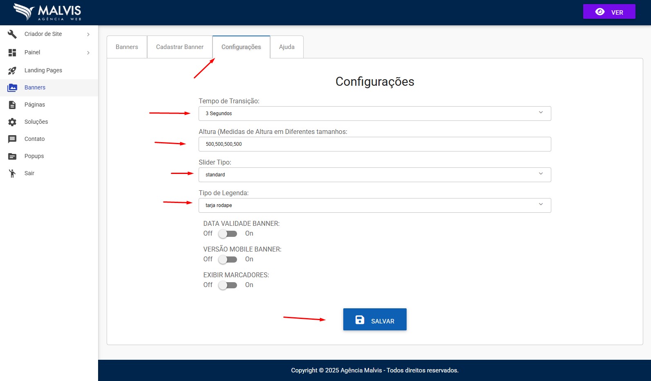Open the Tipo de Legenda dropdown
Screen dimensions: 651x381
(x=374, y=205)
